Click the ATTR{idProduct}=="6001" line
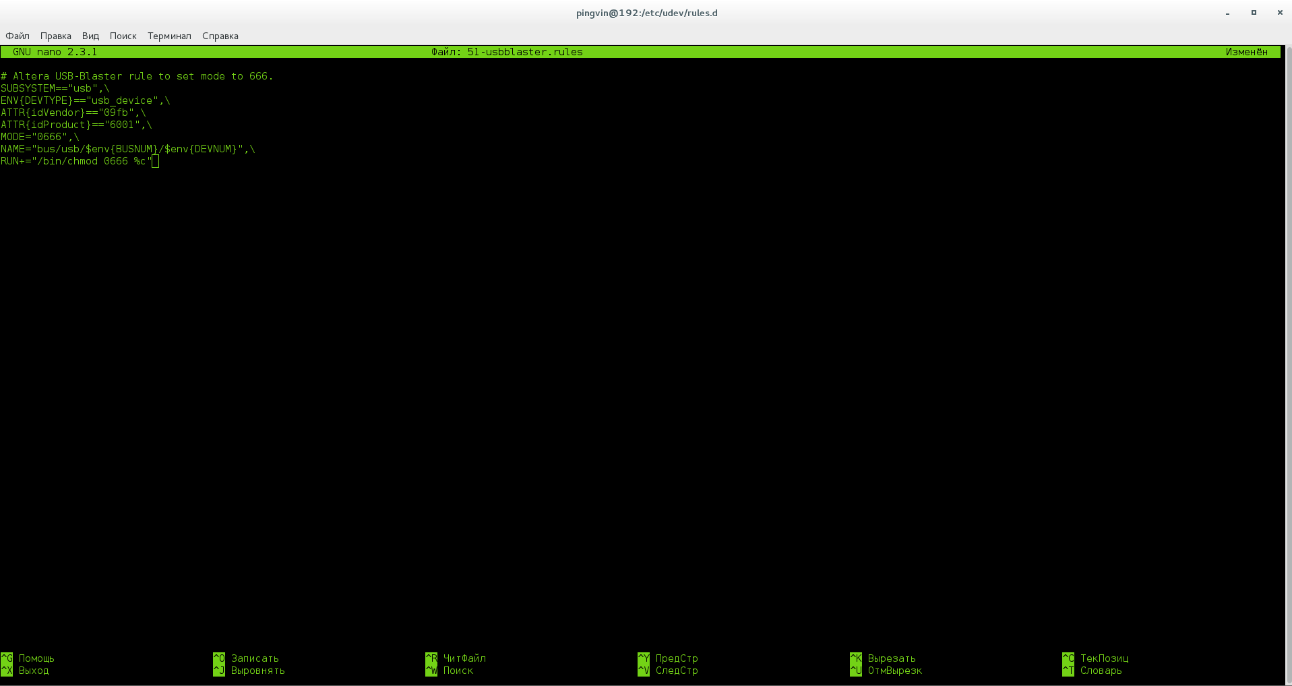Viewport: 1292px width, 686px height. pos(76,125)
